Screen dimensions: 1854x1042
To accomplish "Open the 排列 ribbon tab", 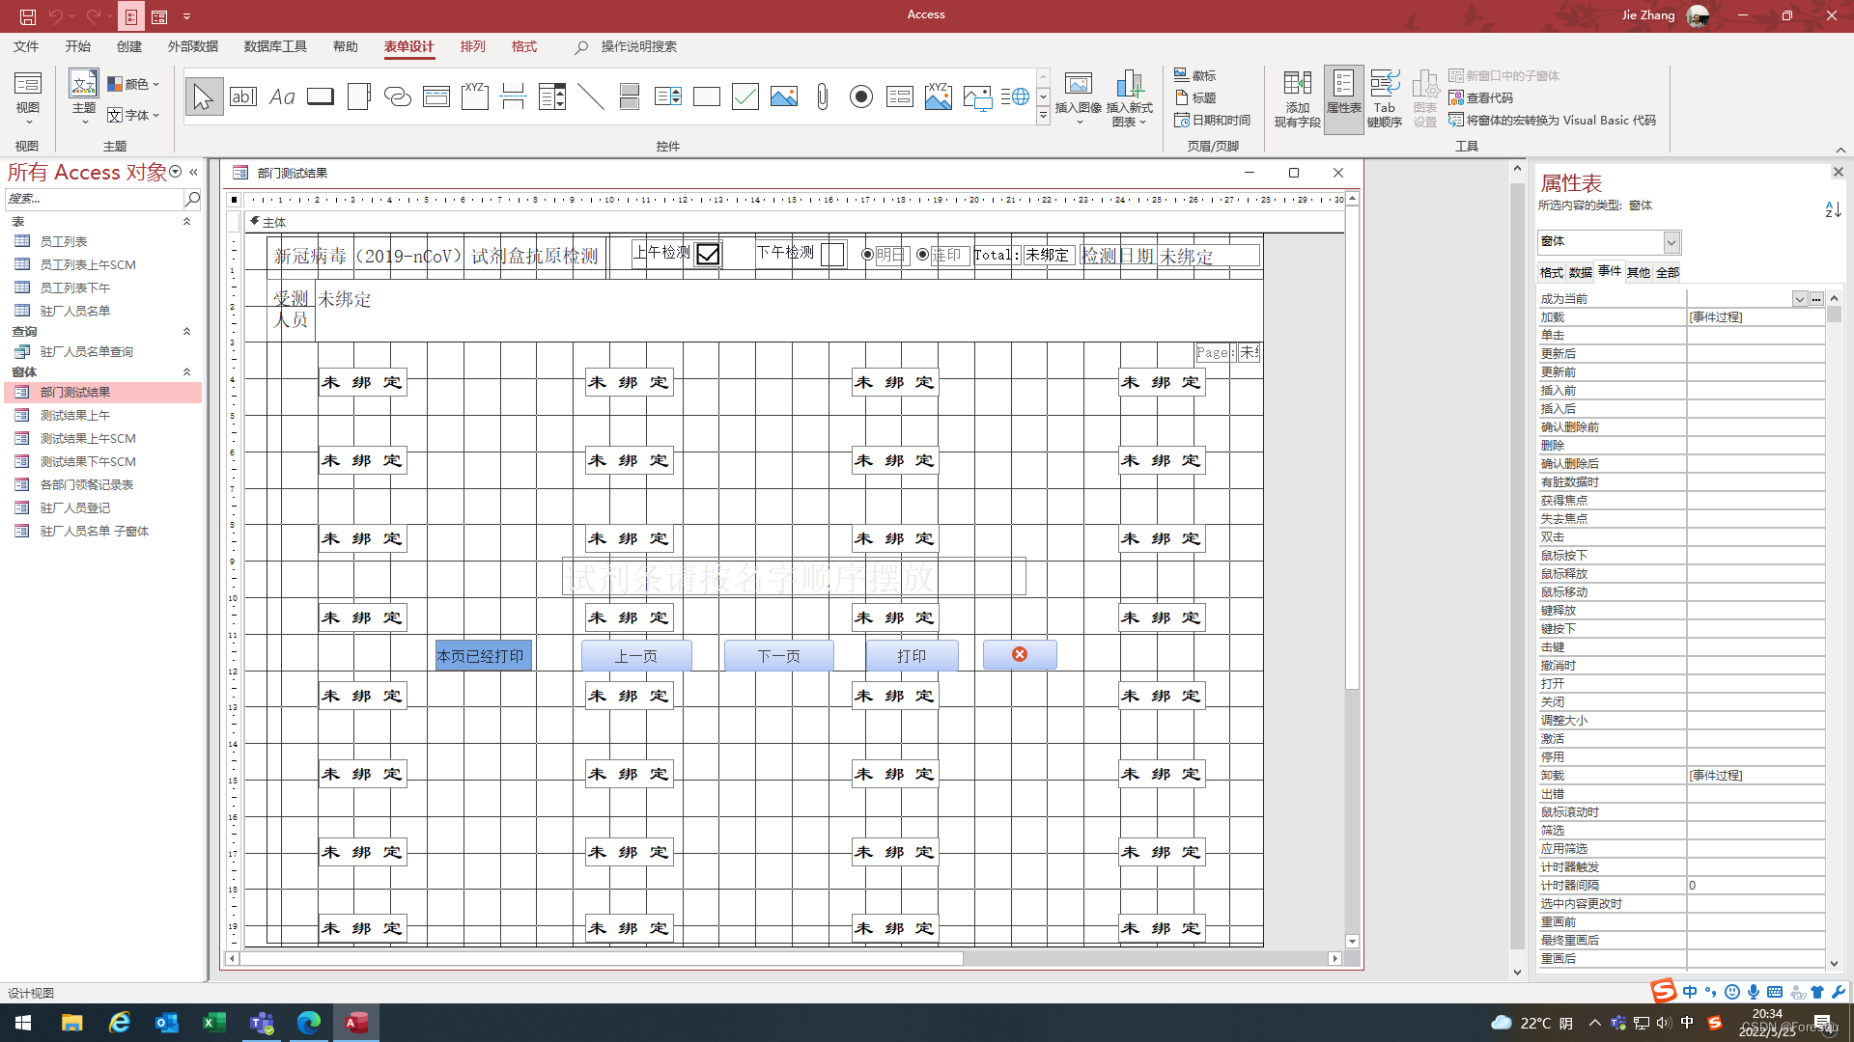I will coord(472,46).
